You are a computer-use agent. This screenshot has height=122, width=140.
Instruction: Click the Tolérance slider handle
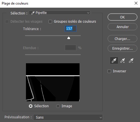click(x=69, y=38)
